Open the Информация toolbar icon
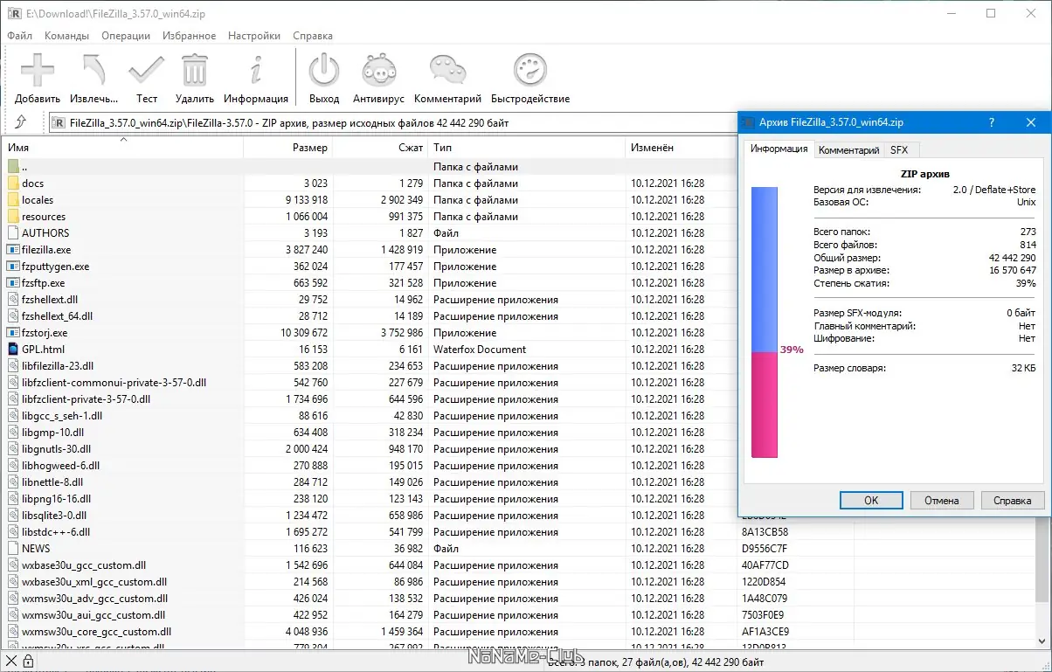 [255, 70]
